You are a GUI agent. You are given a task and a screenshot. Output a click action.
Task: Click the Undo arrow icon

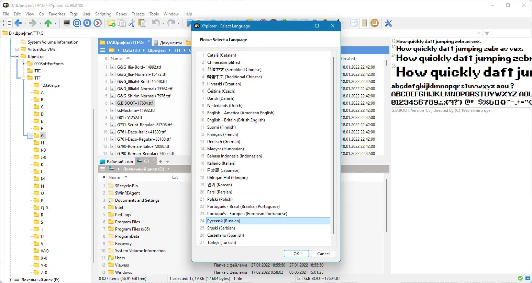[156, 23]
